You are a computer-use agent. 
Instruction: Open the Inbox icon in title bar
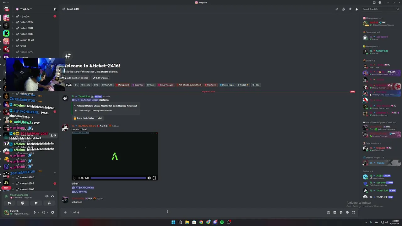pos(374,3)
